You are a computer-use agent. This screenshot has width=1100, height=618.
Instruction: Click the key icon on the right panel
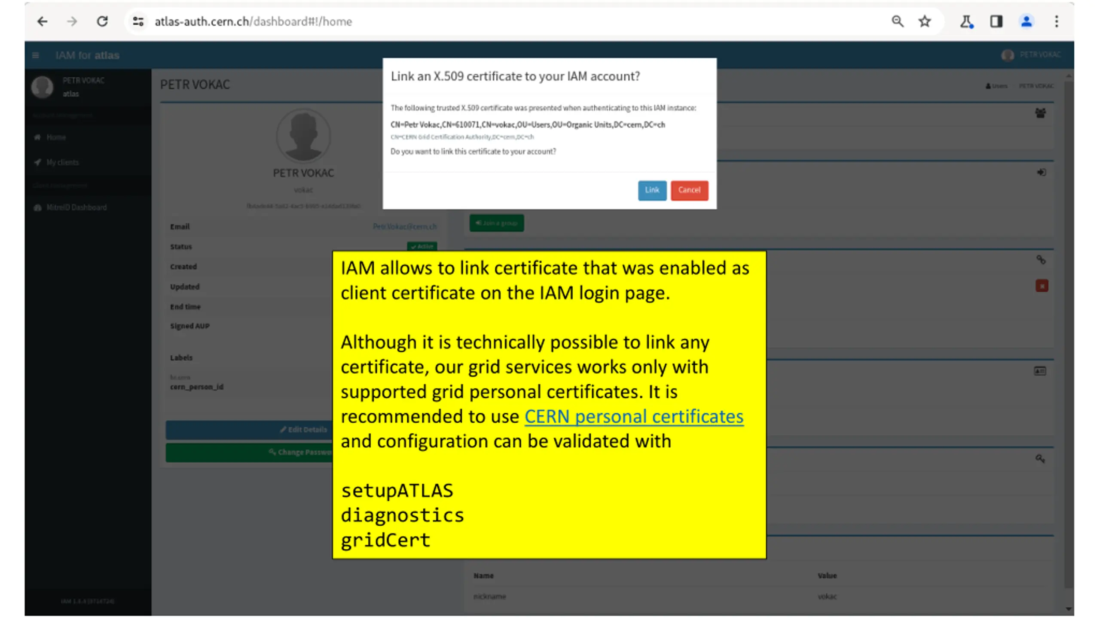[x=1040, y=459]
